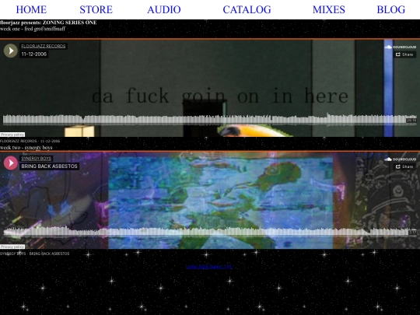Open SoundCloud logo on 11-12-2006 player
This screenshot has height=315, width=420.
(x=401, y=47)
